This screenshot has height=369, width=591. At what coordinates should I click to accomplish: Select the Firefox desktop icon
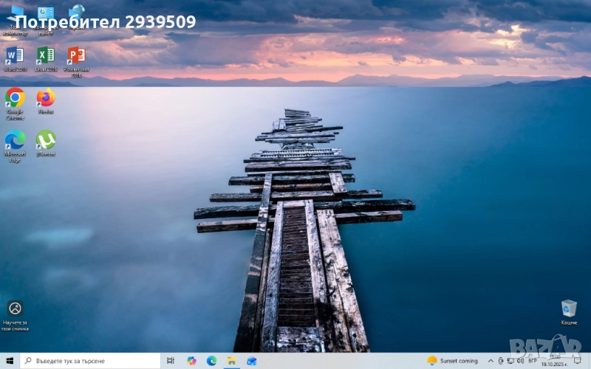(x=46, y=98)
